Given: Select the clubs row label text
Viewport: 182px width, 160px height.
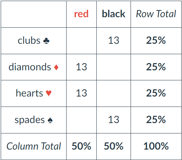Looking at the screenshot, I should tap(29, 41).
